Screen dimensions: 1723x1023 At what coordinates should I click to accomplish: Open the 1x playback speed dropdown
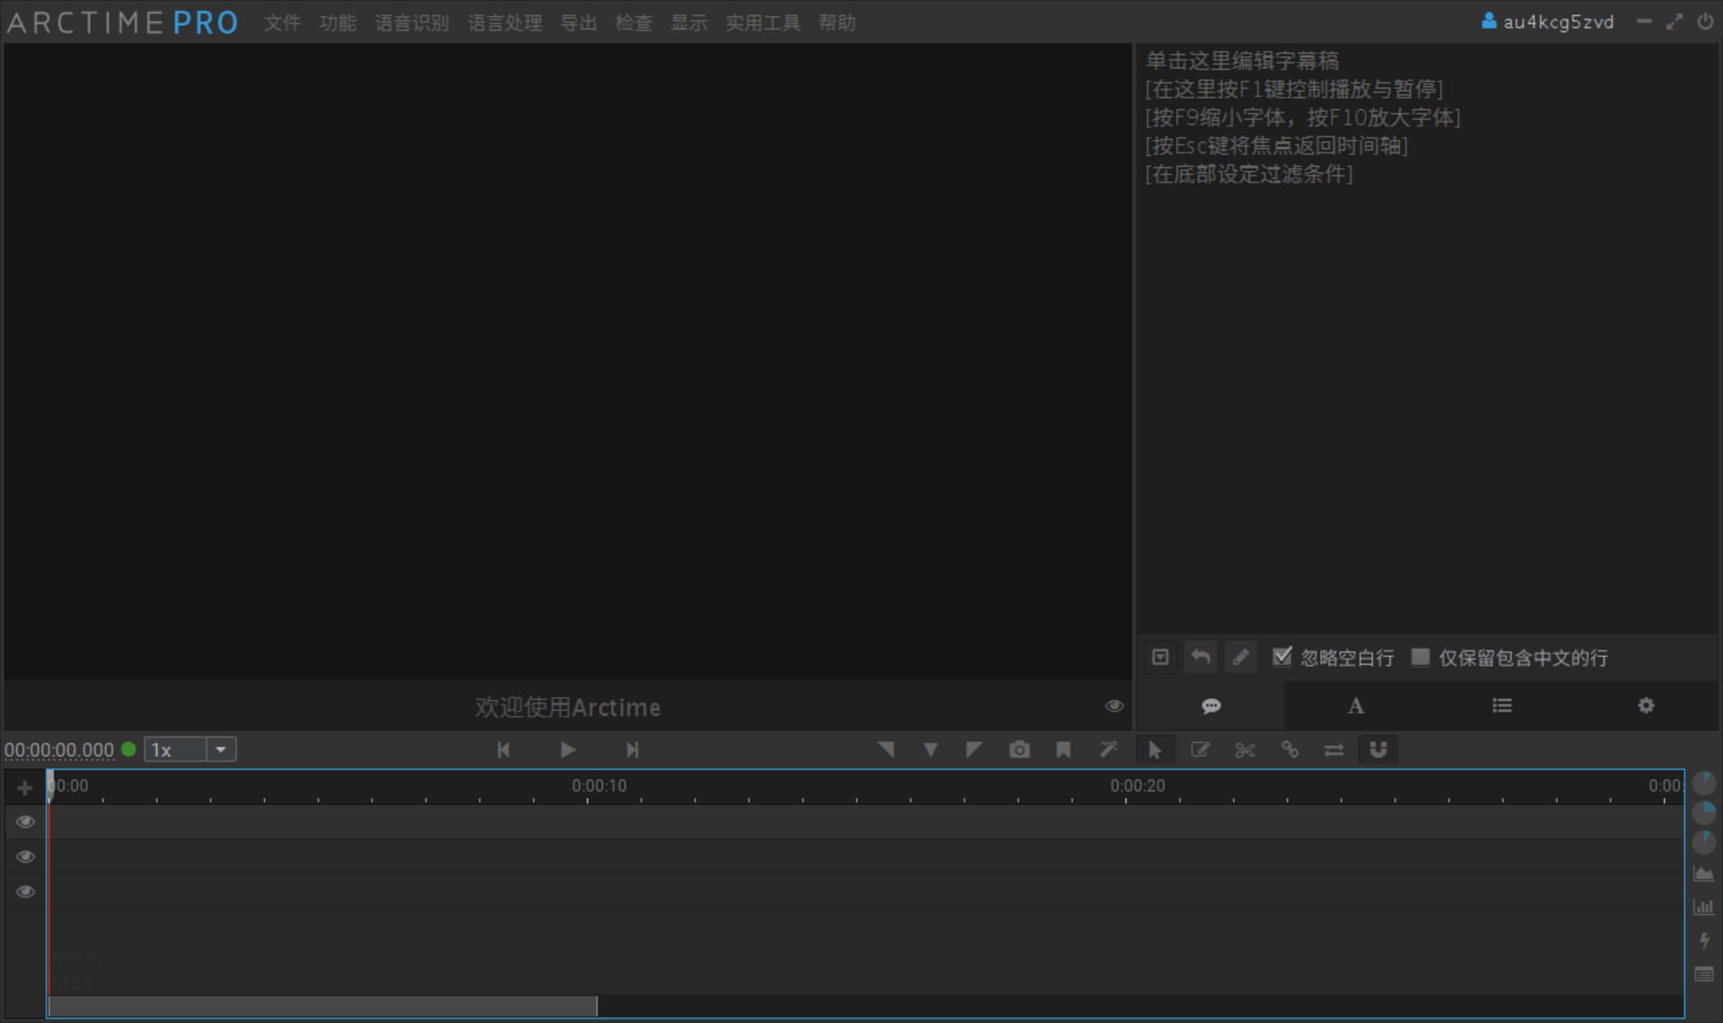[221, 749]
